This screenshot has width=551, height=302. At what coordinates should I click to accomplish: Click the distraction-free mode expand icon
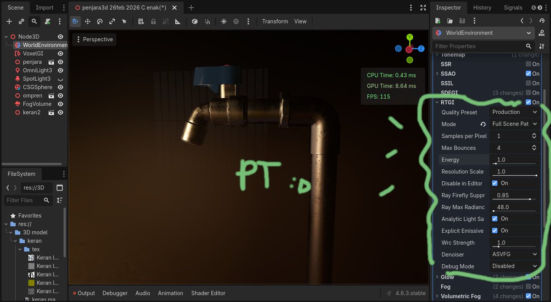point(423,8)
